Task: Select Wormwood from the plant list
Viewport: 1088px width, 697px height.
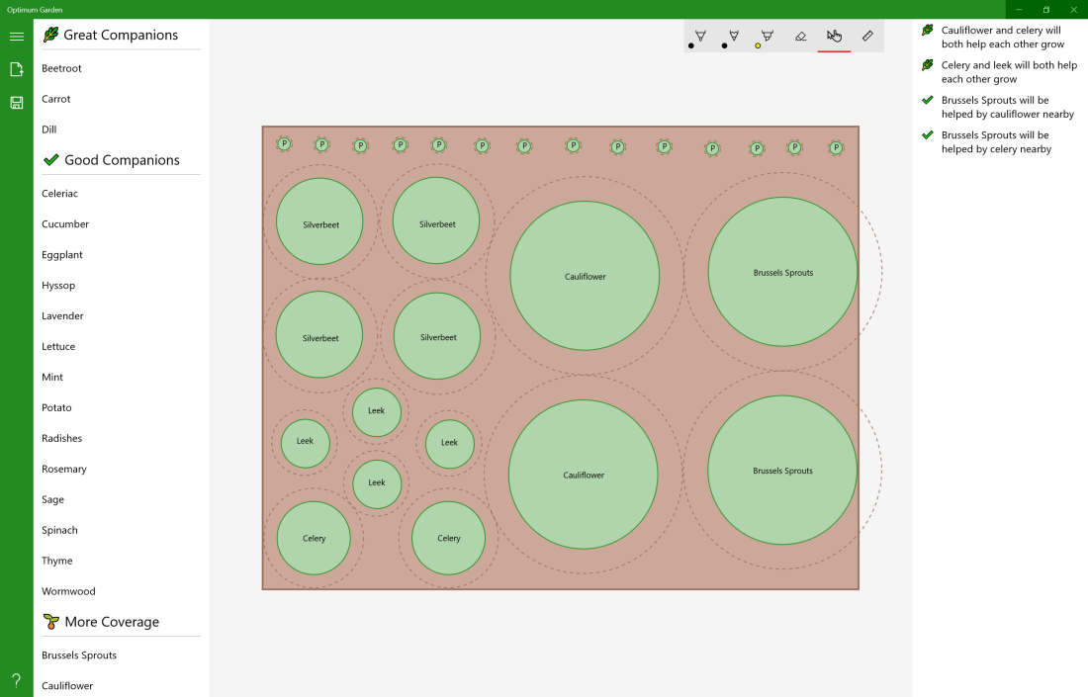Action: pyautogui.click(x=68, y=591)
